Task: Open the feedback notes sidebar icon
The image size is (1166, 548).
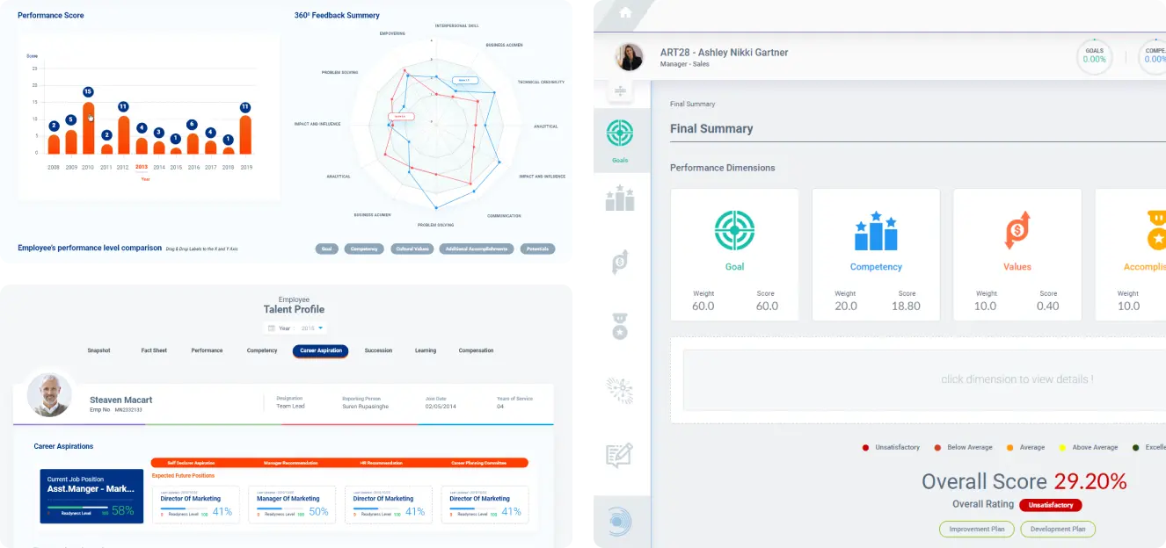Action: (620, 455)
